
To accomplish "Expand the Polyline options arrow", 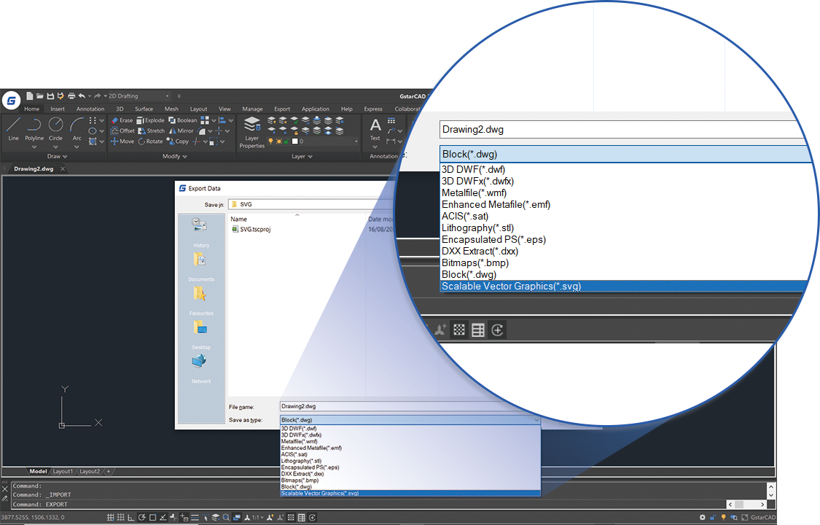I will click(x=34, y=147).
